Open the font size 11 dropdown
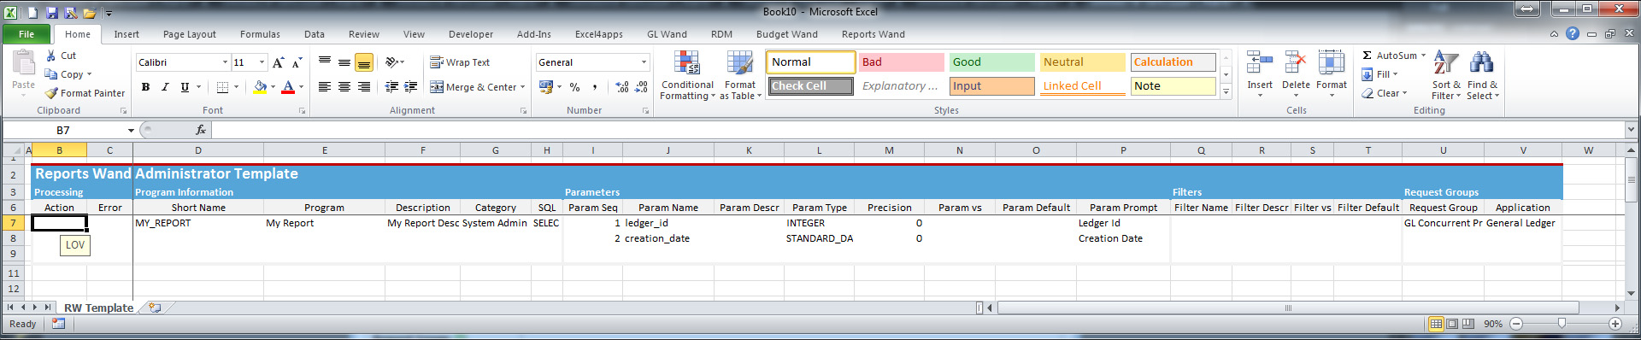Viewport: 1641px width, 340px height. (x=262, y=62)
